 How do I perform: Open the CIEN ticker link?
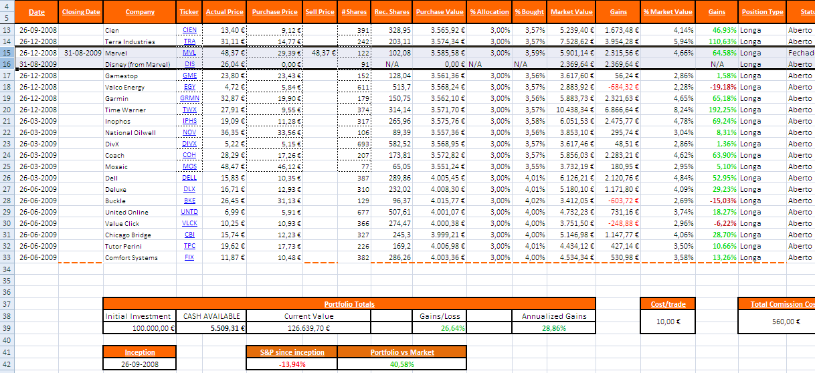189,30
